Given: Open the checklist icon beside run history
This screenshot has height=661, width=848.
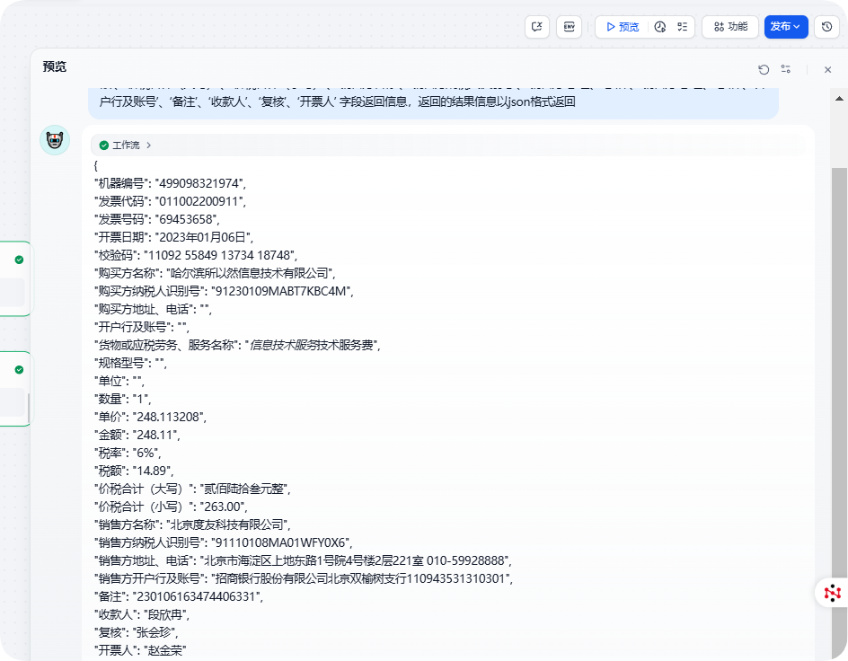Looking at the screenshot, I should tap(683, 26).
